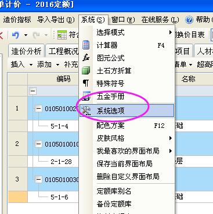Viewport: 213px width, 214px height.
Task: Click the code cell 5-1-6
Action: 59,197
